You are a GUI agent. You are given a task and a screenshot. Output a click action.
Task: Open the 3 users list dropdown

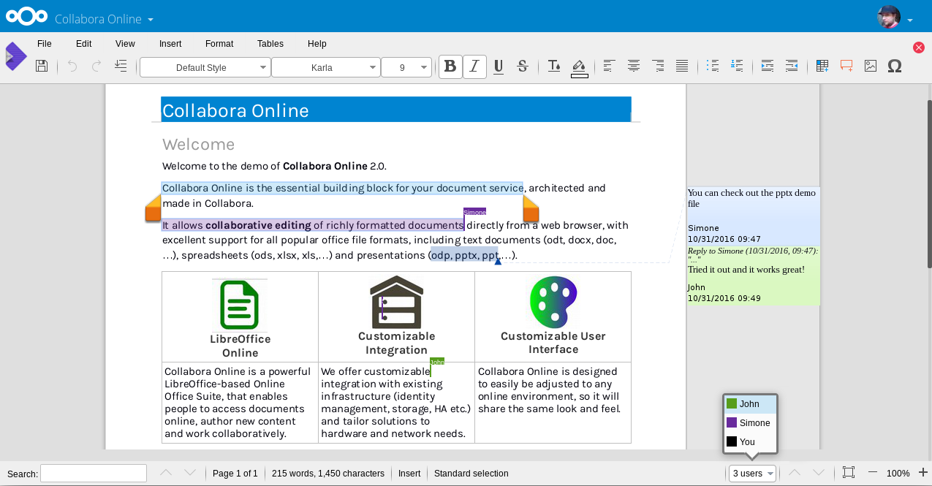[x=751, y=473]
